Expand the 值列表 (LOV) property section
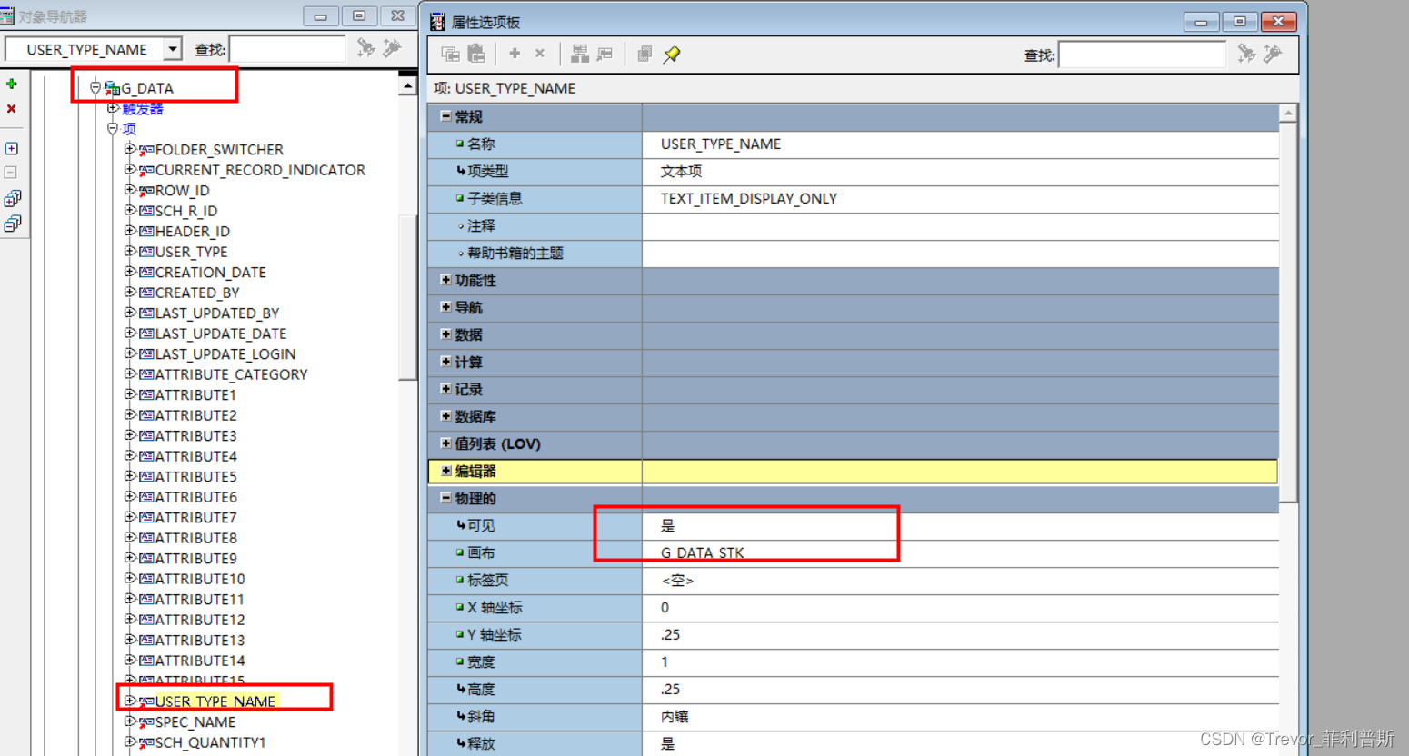Screen dimensions: 1409x756 (x=445, y=443)
